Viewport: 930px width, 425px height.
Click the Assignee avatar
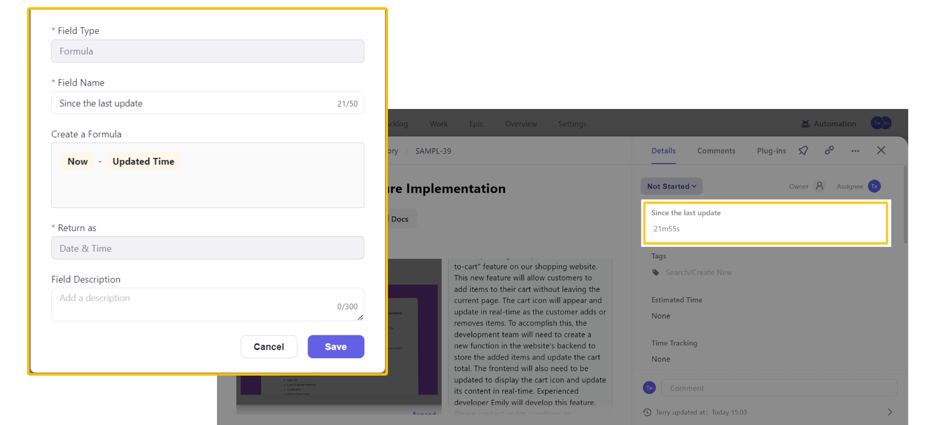coord(874,186)
